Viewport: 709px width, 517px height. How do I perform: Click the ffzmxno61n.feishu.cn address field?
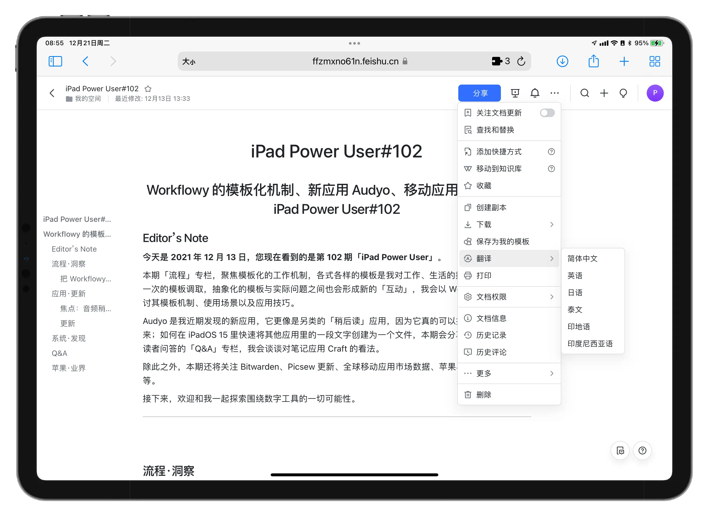click(x=354, y=61)
